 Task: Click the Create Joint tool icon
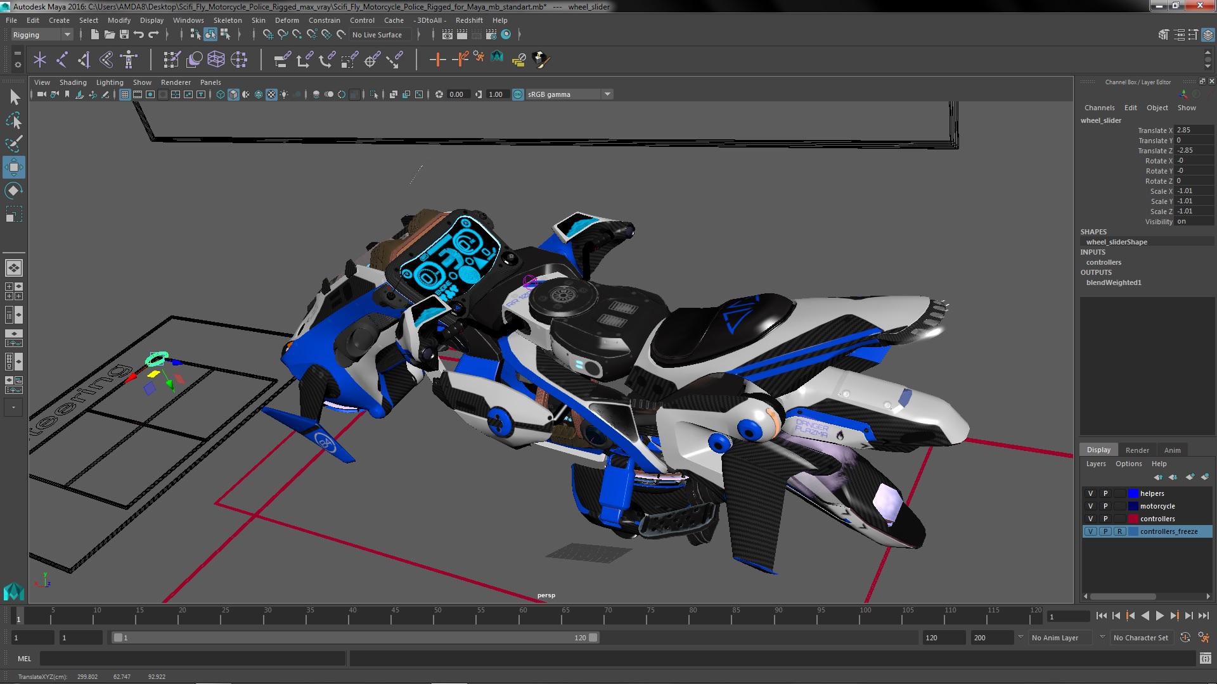tap(61, 60)
